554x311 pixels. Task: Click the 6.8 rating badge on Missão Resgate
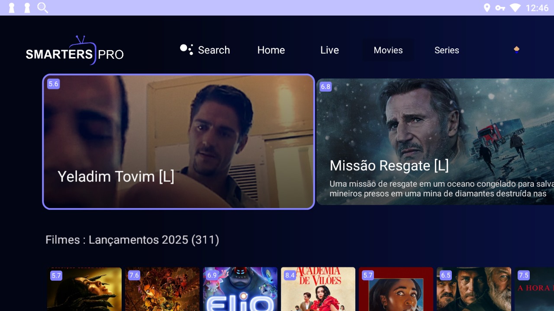tap(325, 86)
